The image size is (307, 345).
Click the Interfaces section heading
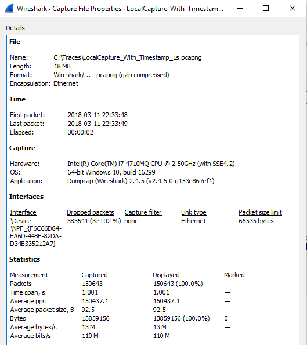pyautogui.click(x=27, y=197)
